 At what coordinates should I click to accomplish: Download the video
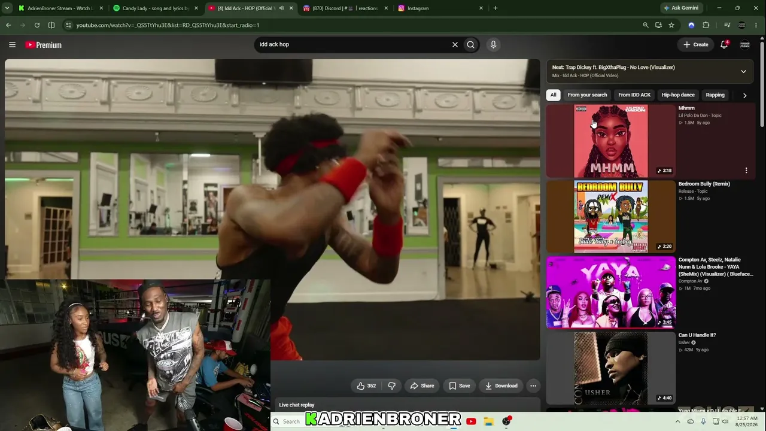tap(501, 386)
